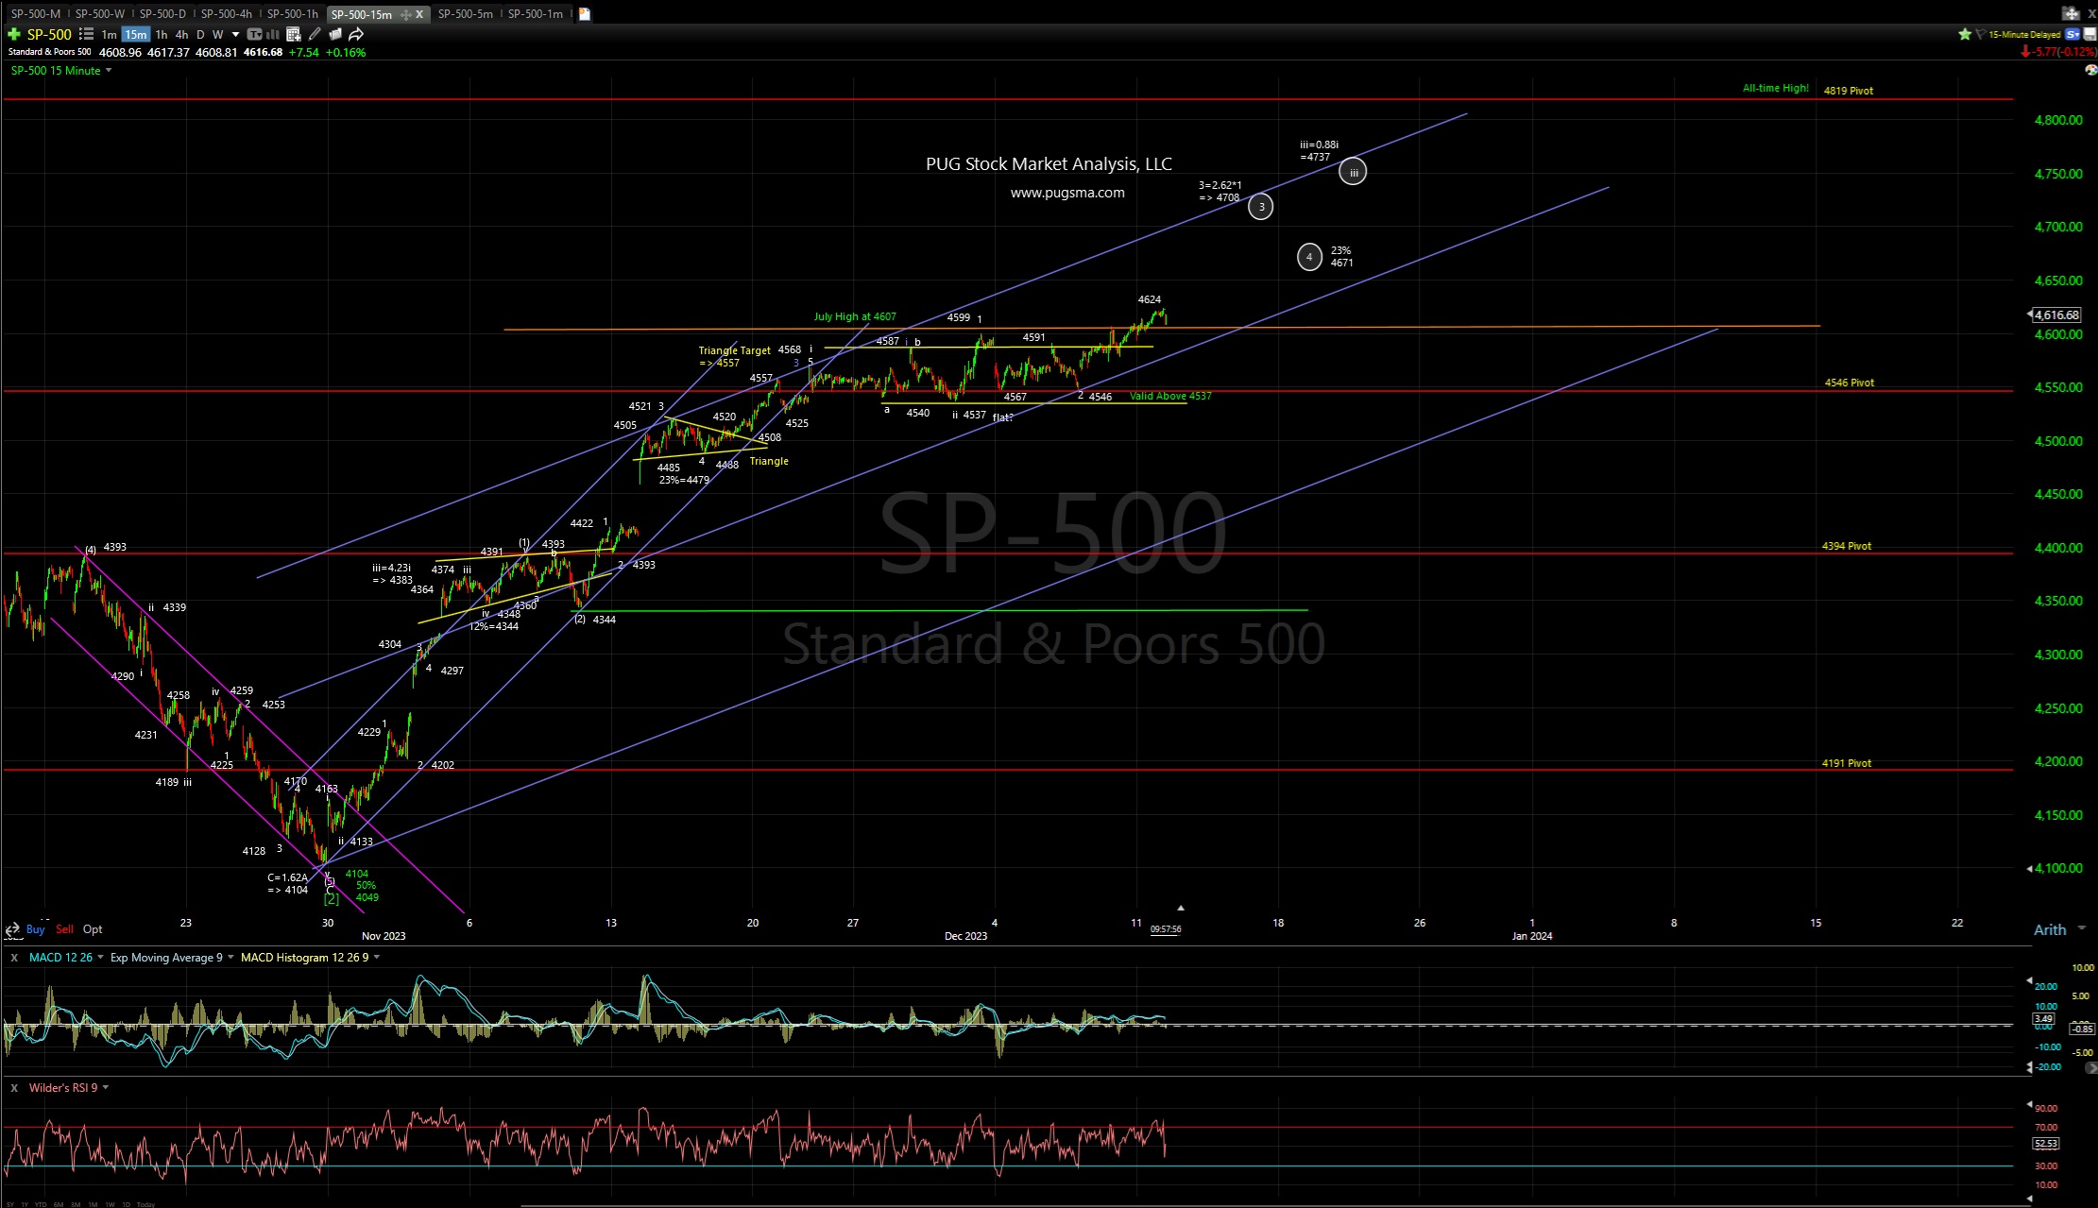Image resolution: width=2098 pixels, height=1208 pixels.
Task: Save the chart with the floppy disk icon
Action: 2089,34
